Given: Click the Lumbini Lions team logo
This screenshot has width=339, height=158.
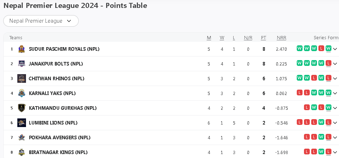Looking at the screenshot, I should click(x=22, y=123).
